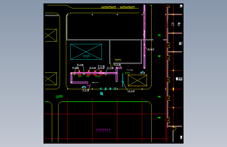The image size is (227, 147).
Task: Pick the P-3-08 label
Action: [110, 68]
